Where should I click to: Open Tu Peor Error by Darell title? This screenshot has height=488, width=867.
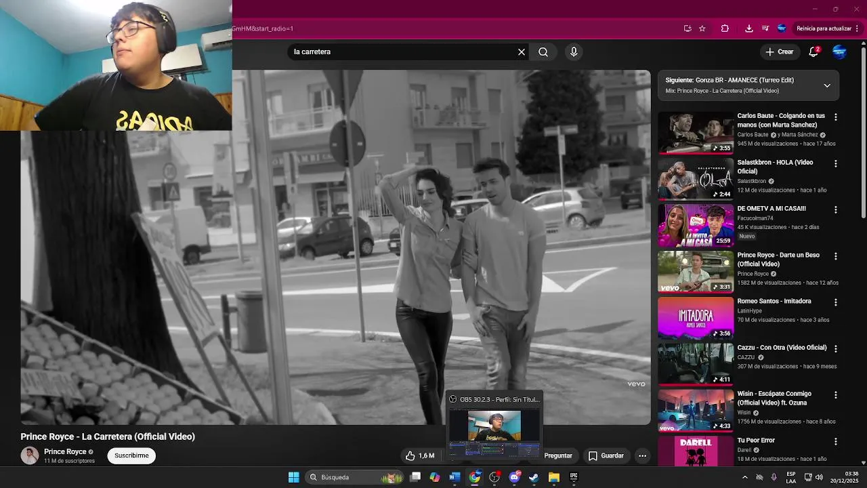point(756,440)
